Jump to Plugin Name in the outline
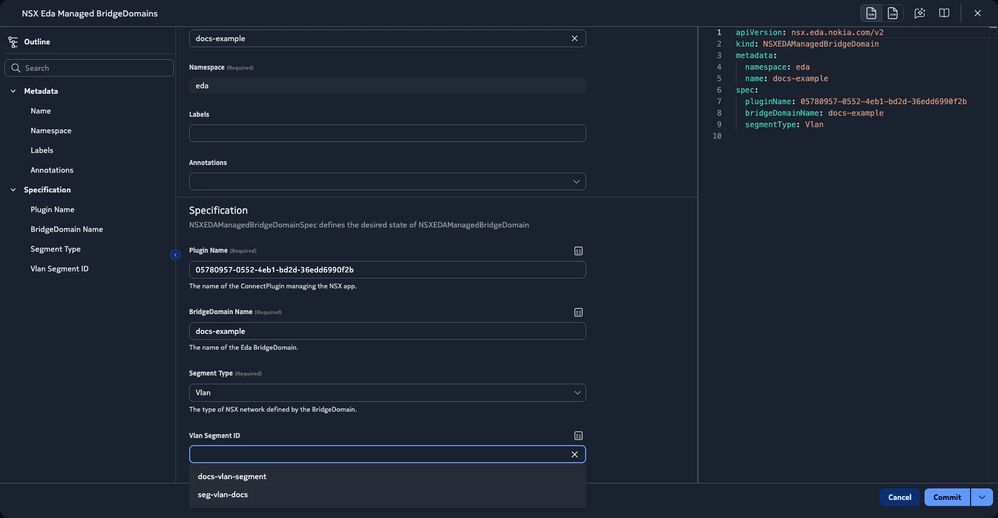 [x=53, y=209]
